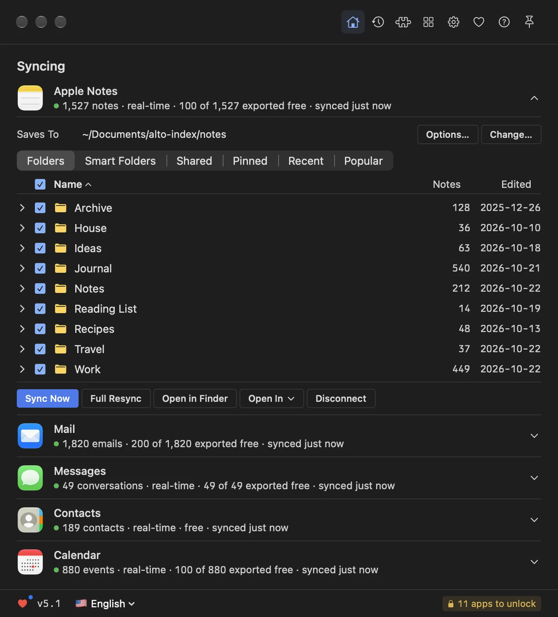Sort by the Notes column header

pyautogui.click(x=447, y=184)
